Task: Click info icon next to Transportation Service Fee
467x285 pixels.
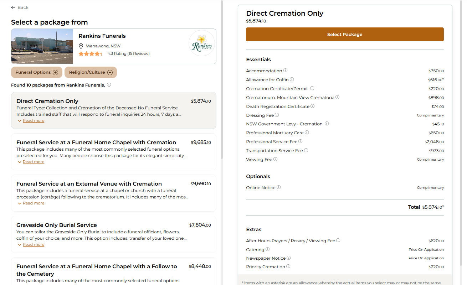Action: click(x=306, y=150)
